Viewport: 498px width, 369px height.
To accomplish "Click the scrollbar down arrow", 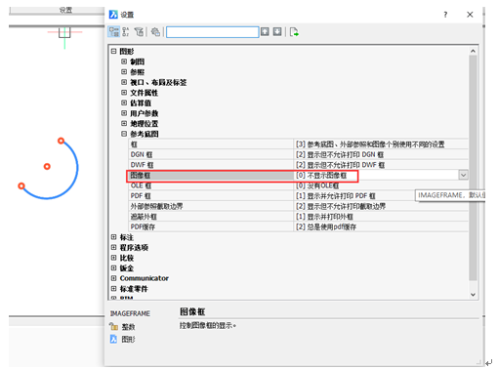I will (x=473, y=295).
